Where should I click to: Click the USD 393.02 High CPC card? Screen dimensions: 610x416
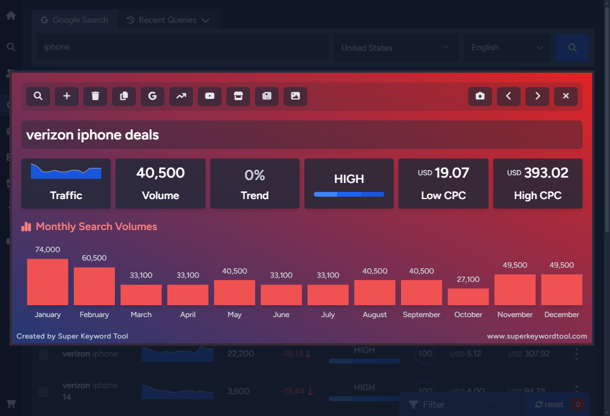[x=538, y=184]
